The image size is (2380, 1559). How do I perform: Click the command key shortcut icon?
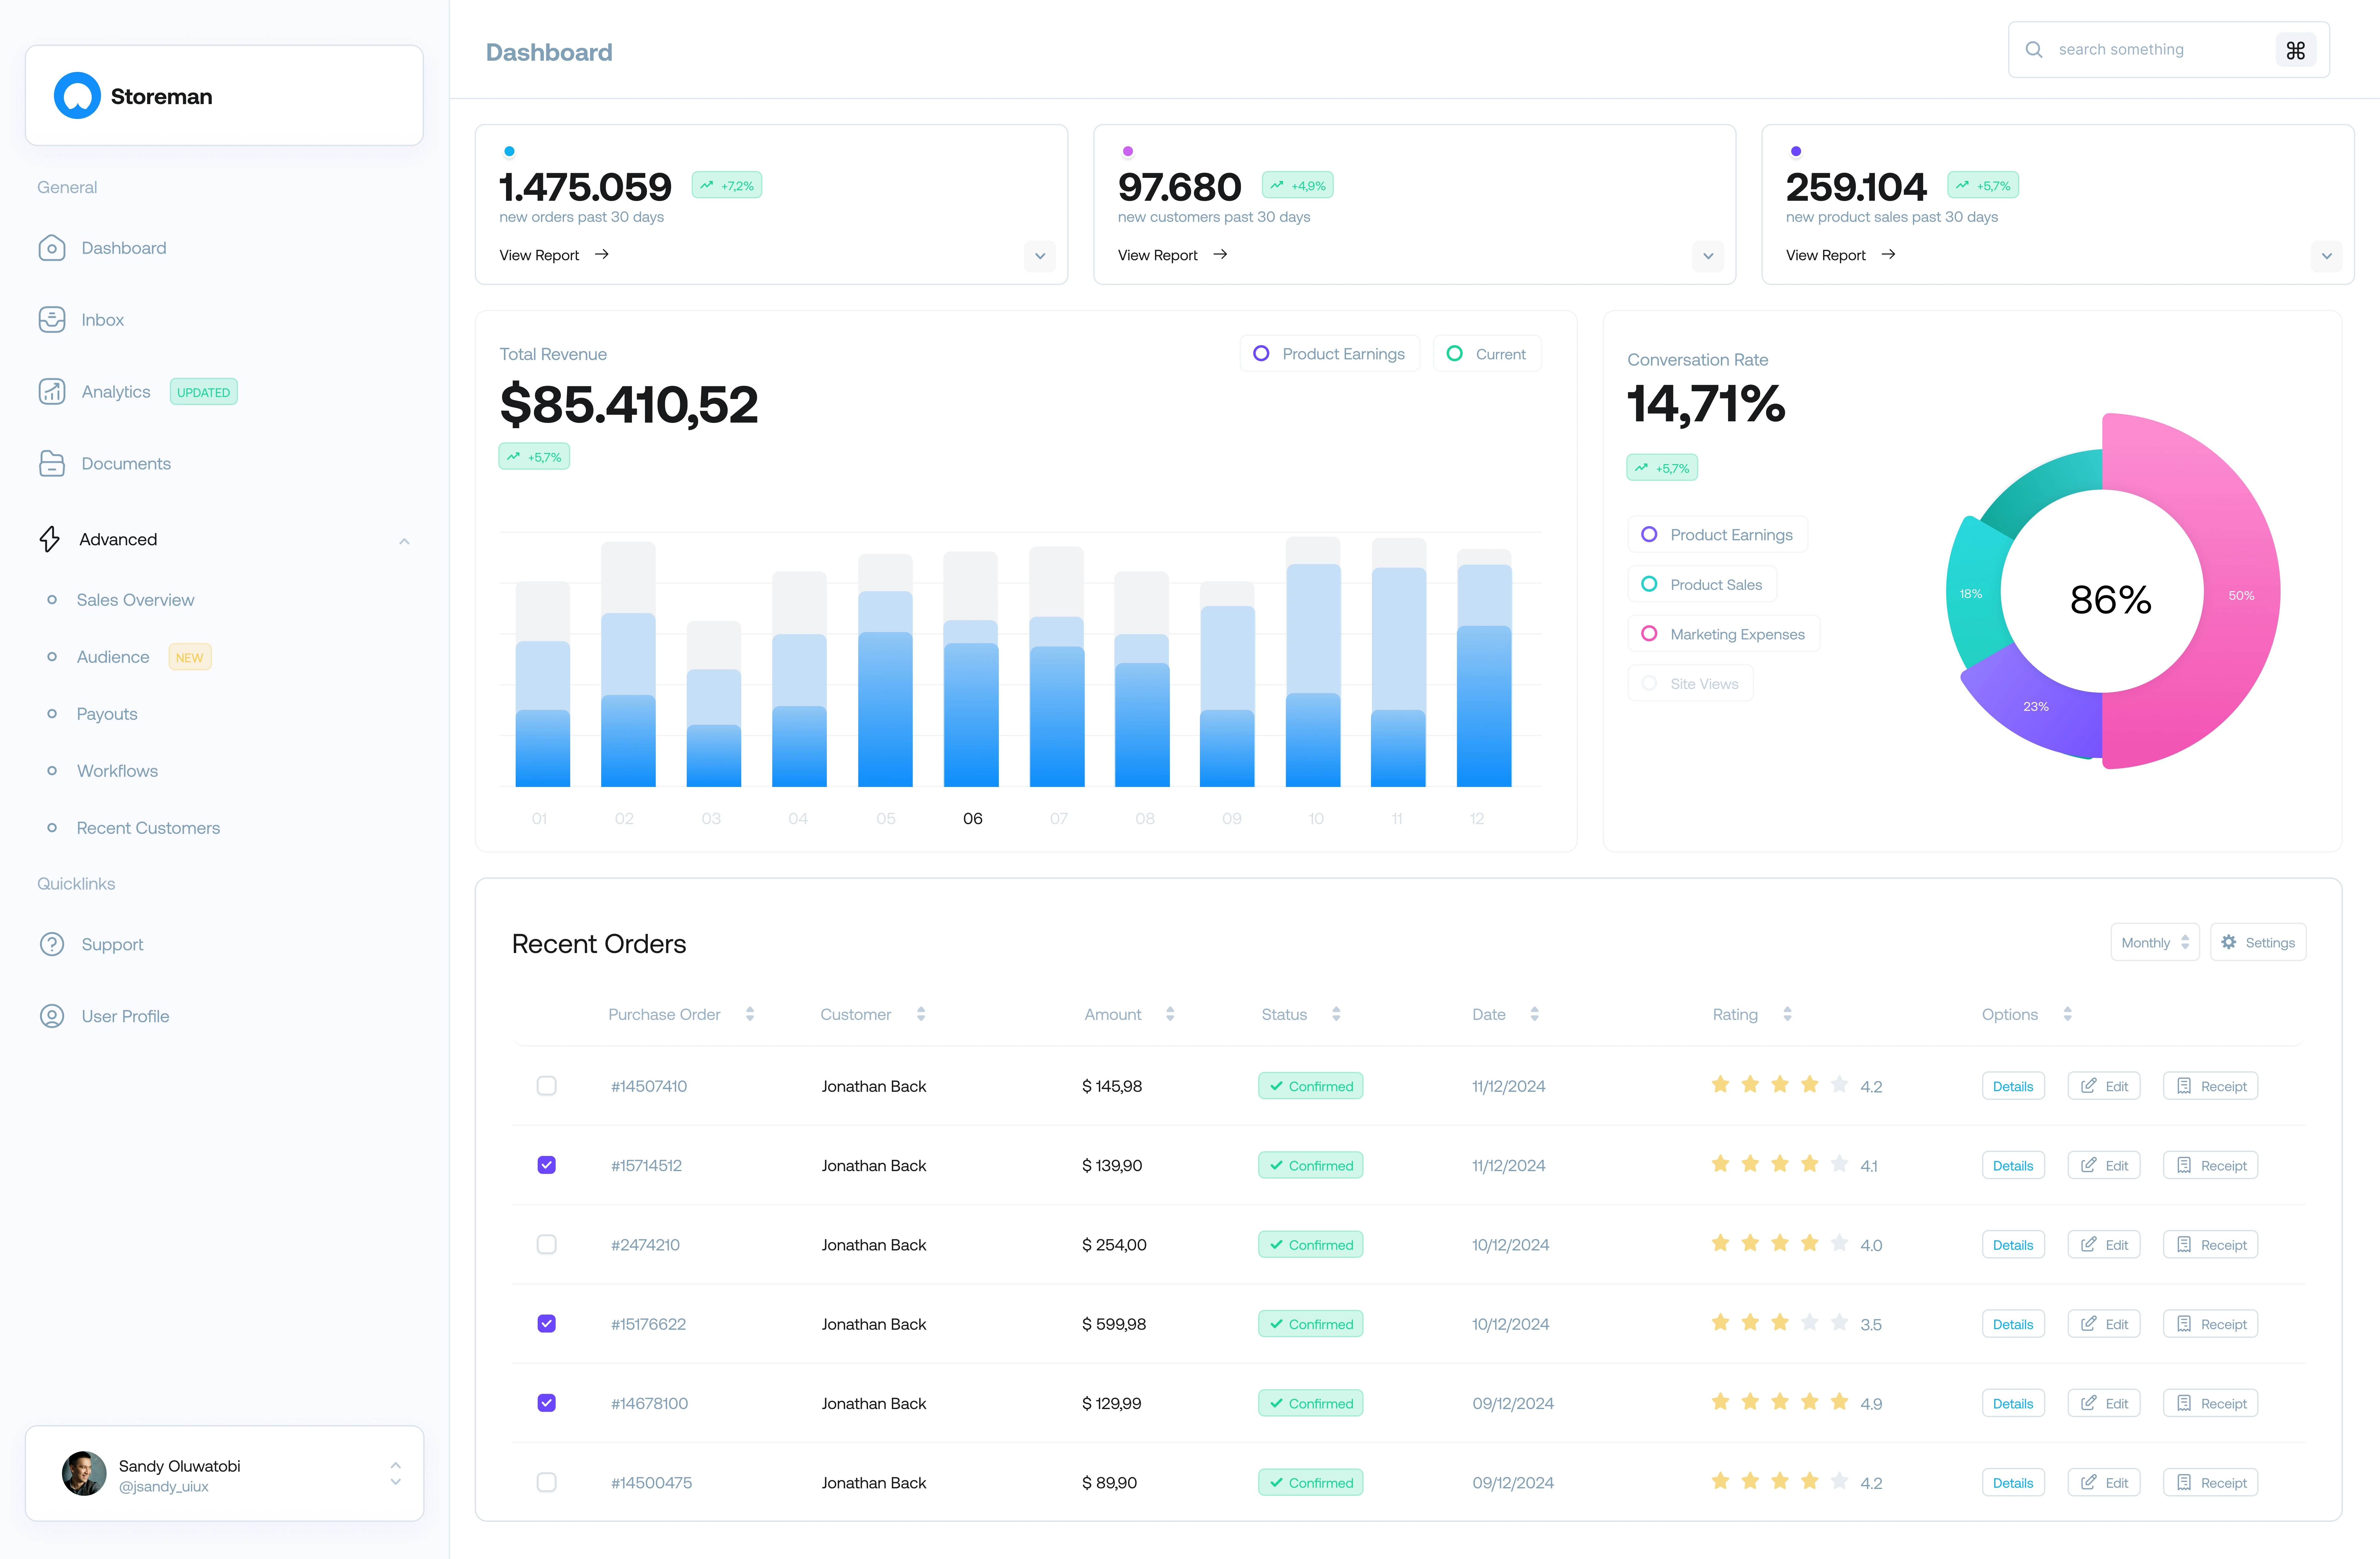point(2296,50)
